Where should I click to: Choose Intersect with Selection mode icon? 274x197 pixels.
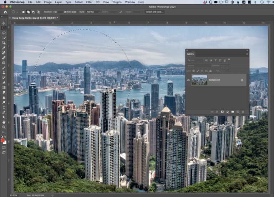tap(38, 12)
